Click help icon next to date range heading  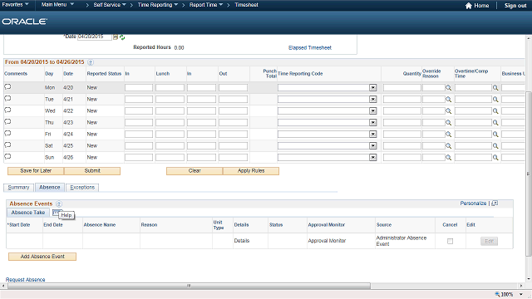91,62
